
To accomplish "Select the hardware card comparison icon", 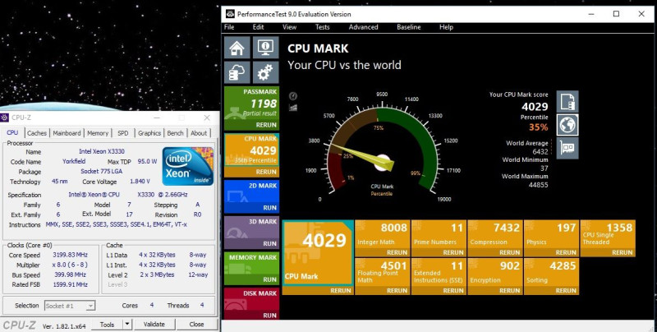I will pos(567,149).
